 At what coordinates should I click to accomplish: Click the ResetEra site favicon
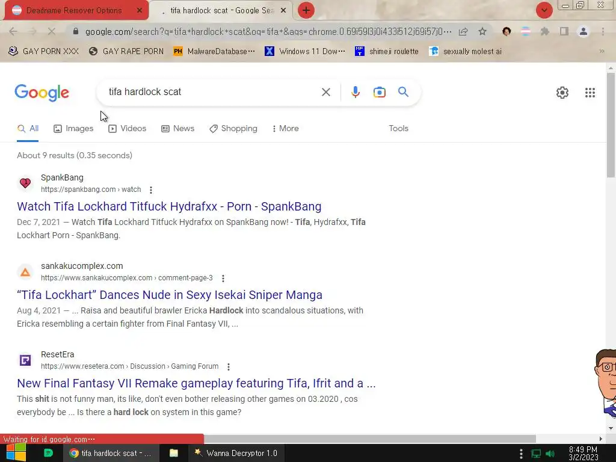coord(25,360)
